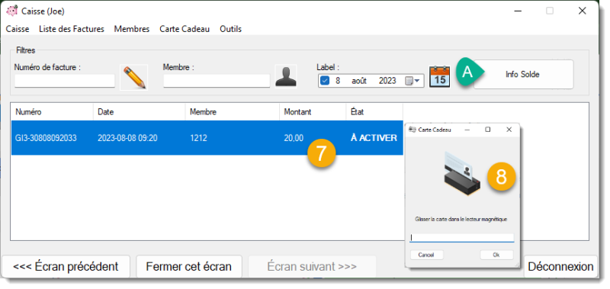Sort by Date column header
Viewport: 610px width, 289px height.
point(140,112)
